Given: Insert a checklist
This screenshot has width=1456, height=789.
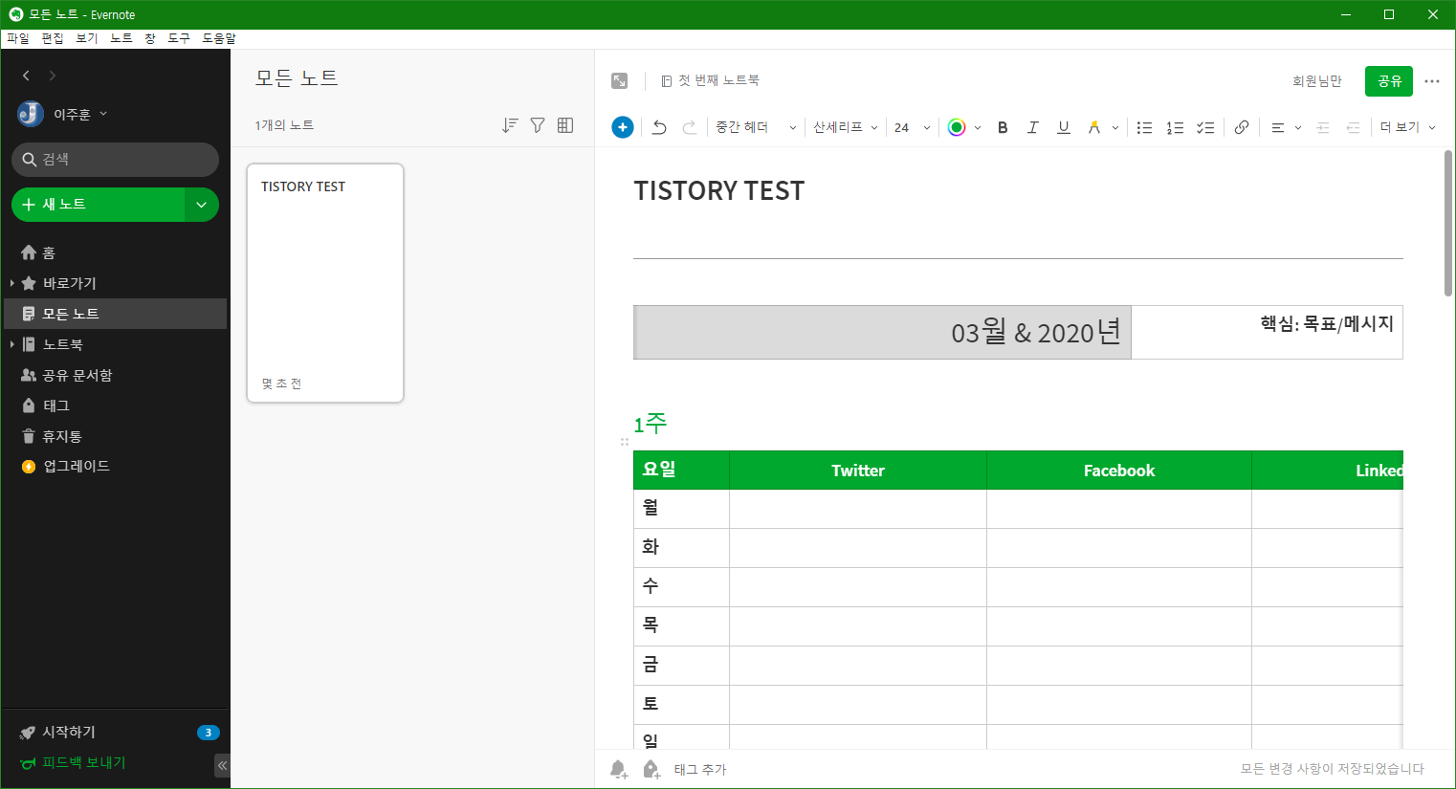Looking at the screenshot, I should point(1205,127).
